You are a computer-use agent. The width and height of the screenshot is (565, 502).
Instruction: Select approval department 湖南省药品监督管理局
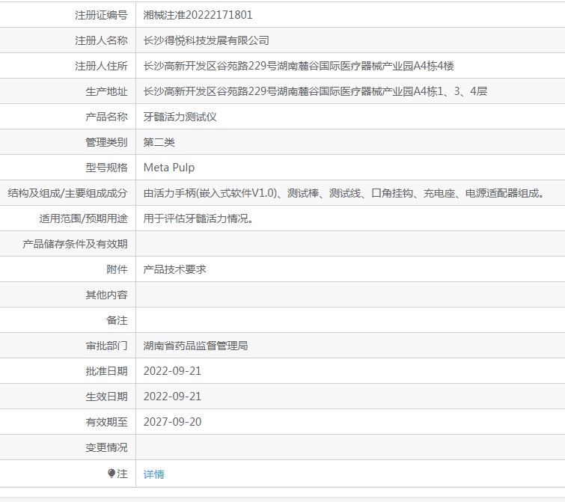point(195,346)
